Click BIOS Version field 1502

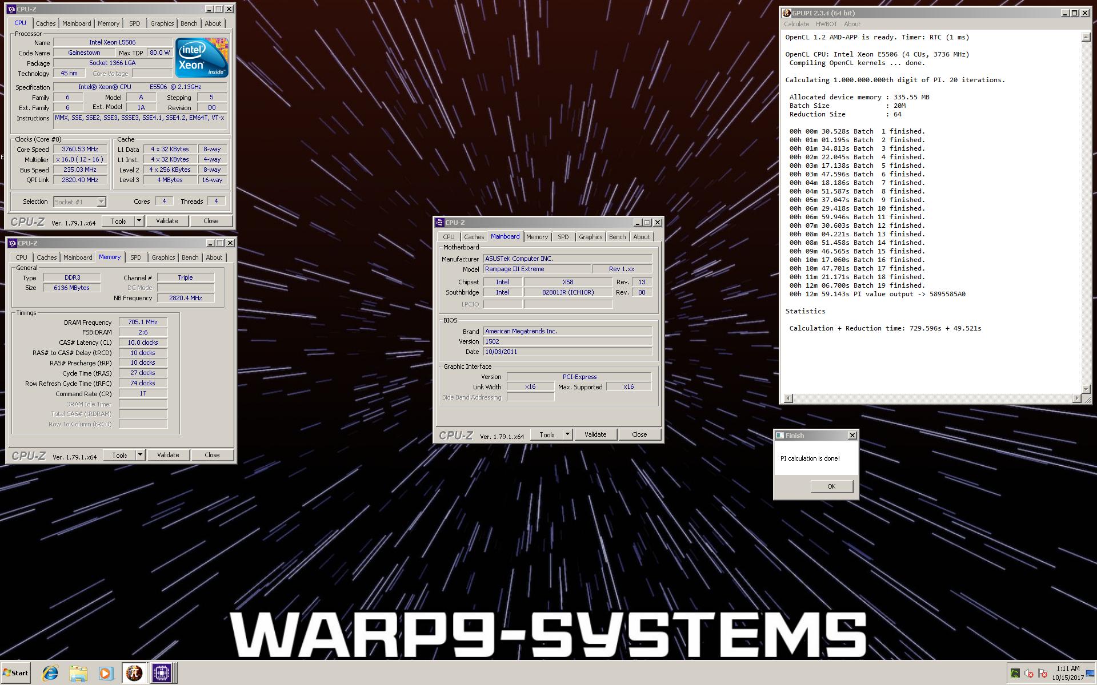(567, 341)
